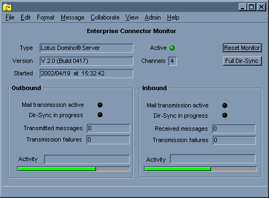Screen dimensions: 269x198
Task: Click the Full Dir-Sync button
Action: [x=242, y=61]
